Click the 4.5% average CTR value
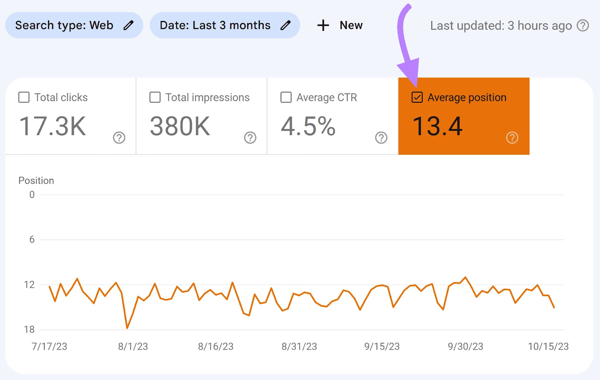 pyautogui.click(x=308, y=126)
